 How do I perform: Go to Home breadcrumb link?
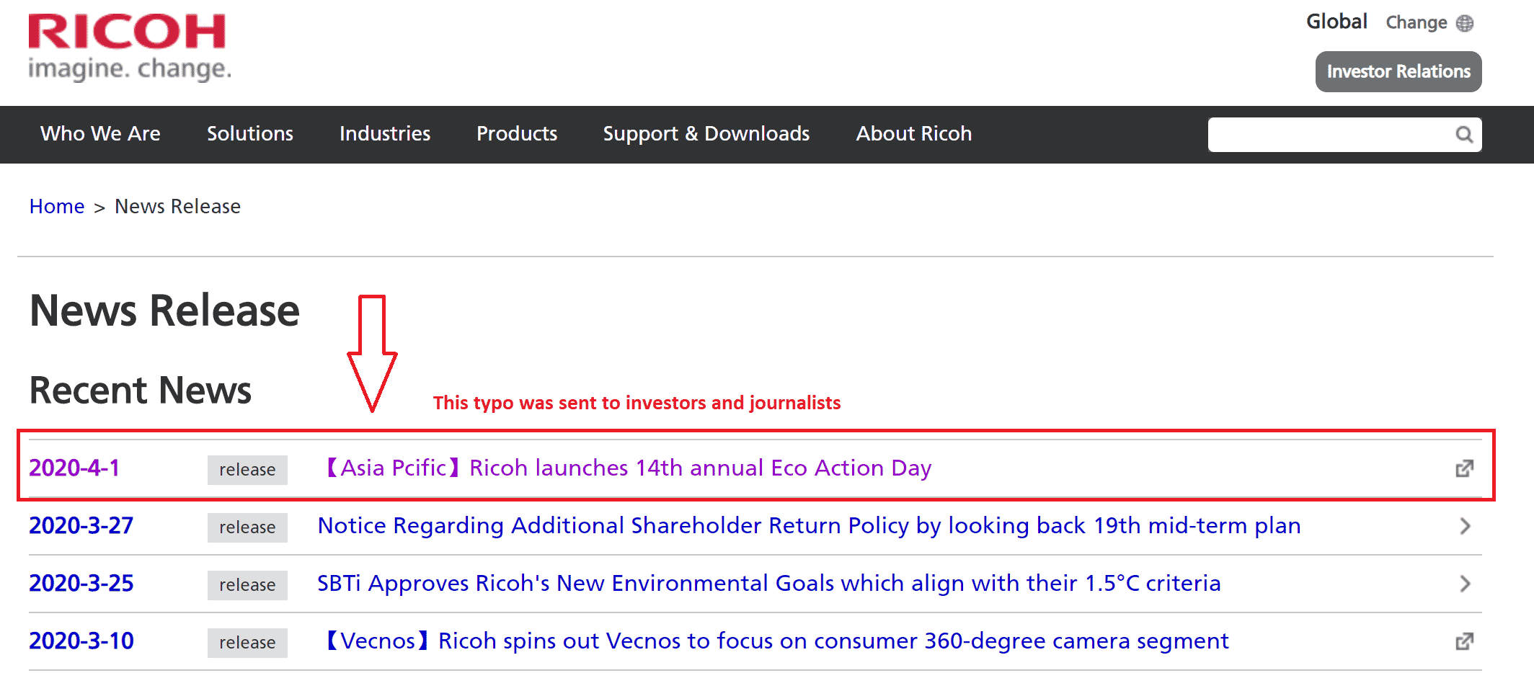(57, 207)
